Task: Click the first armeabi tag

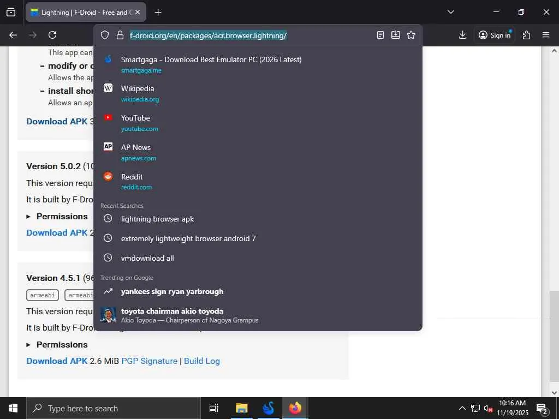Action: (43, 295)
